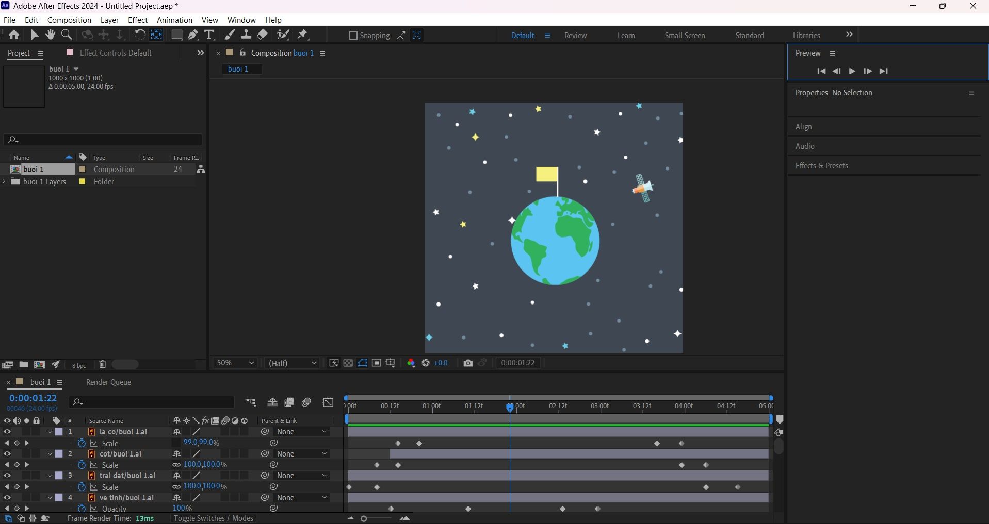Select the Eraser tool
The image size is (989, 524).
point(263,35)
